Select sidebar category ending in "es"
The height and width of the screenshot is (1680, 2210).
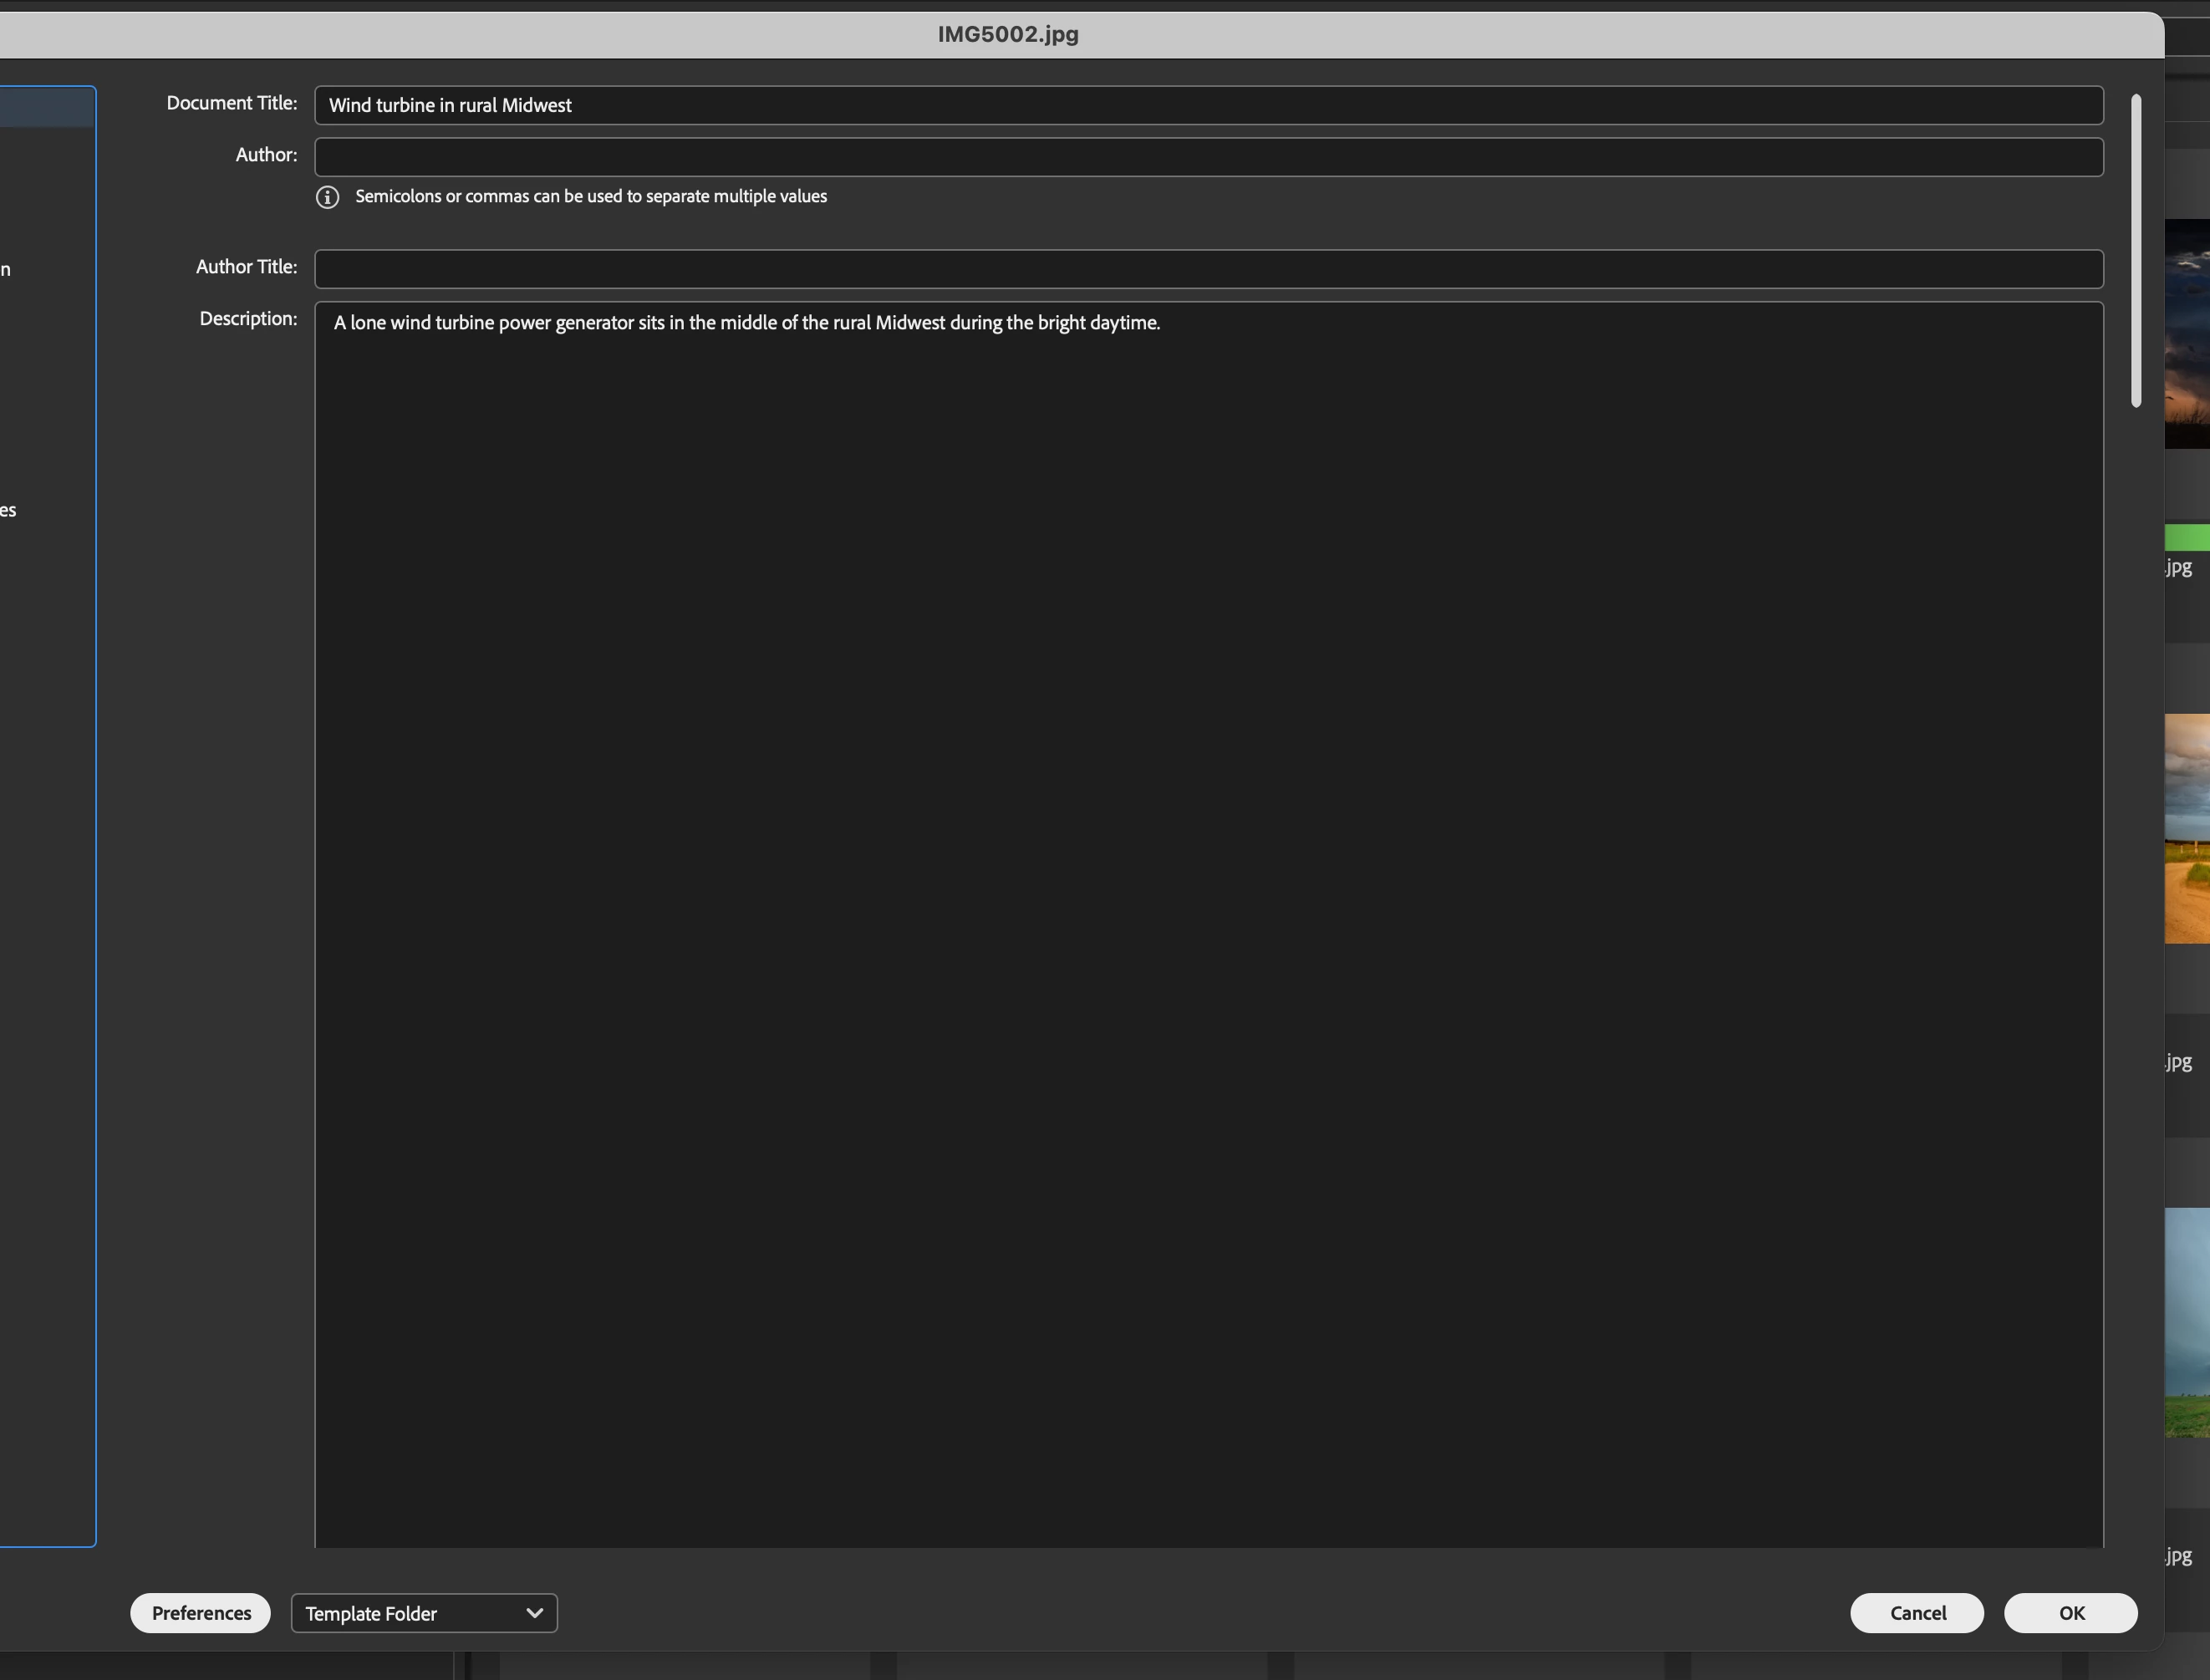(8, 511)
